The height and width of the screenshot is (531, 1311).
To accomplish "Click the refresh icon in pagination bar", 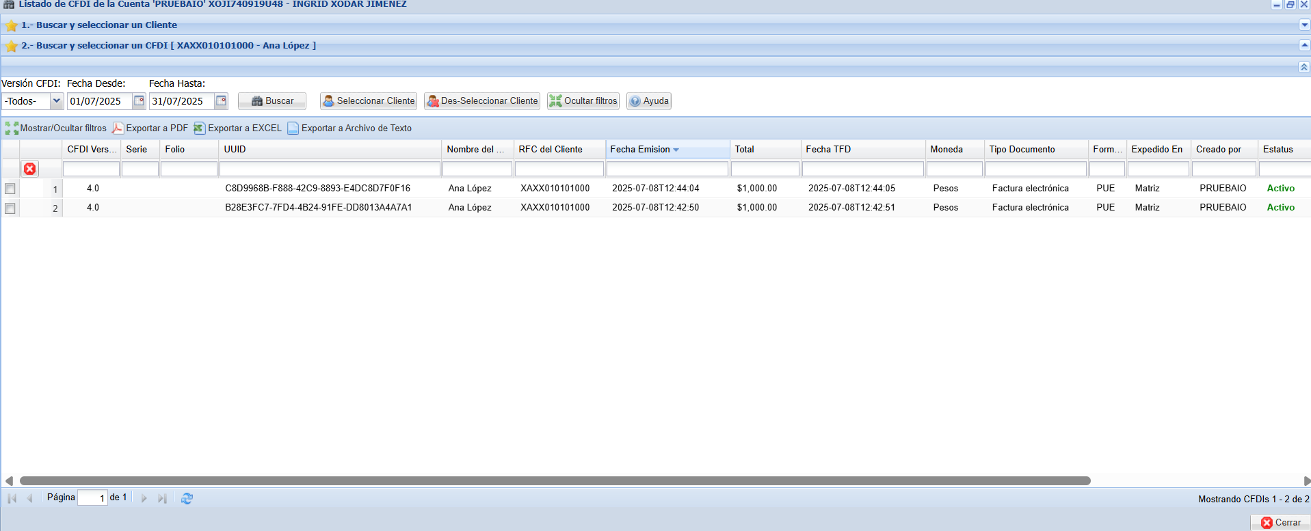I will (x=187, y=498).
